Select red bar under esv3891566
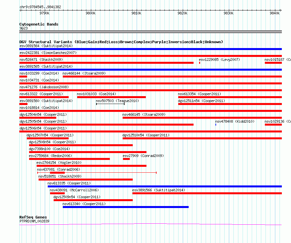 207,193
